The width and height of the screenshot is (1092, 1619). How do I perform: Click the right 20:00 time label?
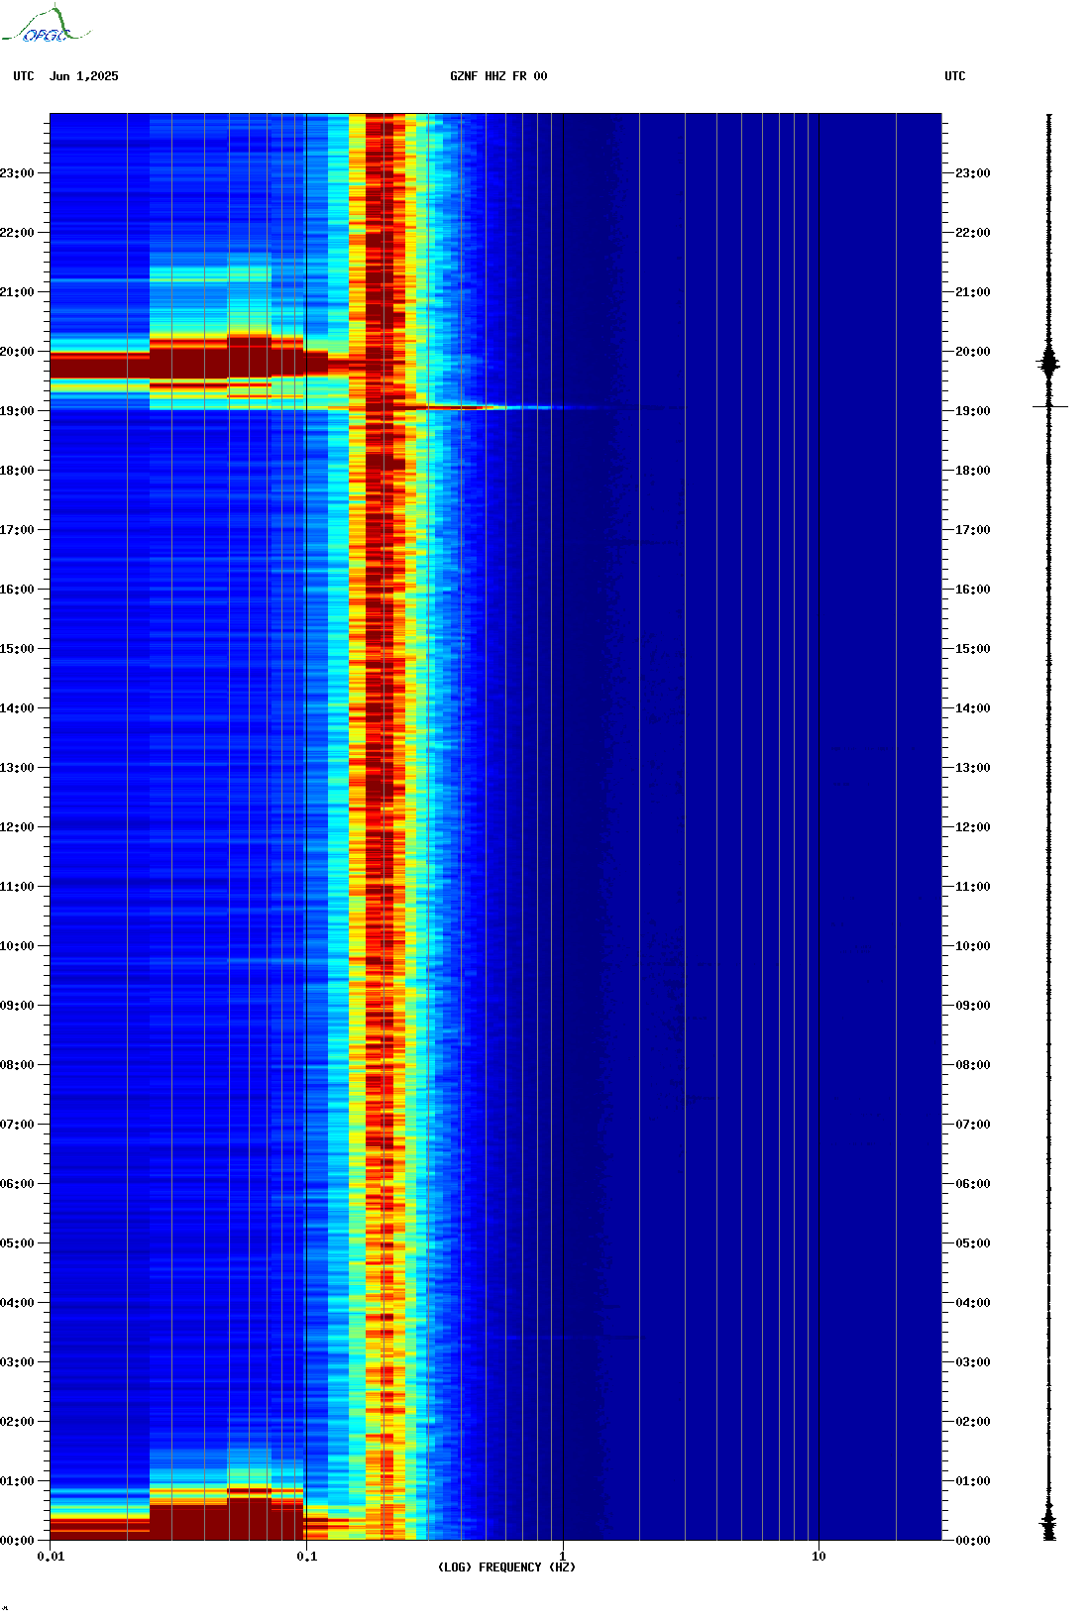click(972, 352)
